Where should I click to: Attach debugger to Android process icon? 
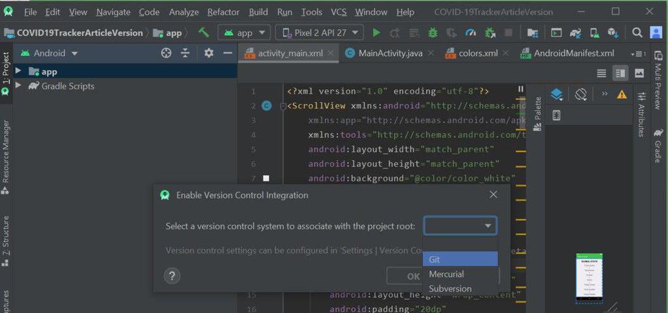click(490, 33)
